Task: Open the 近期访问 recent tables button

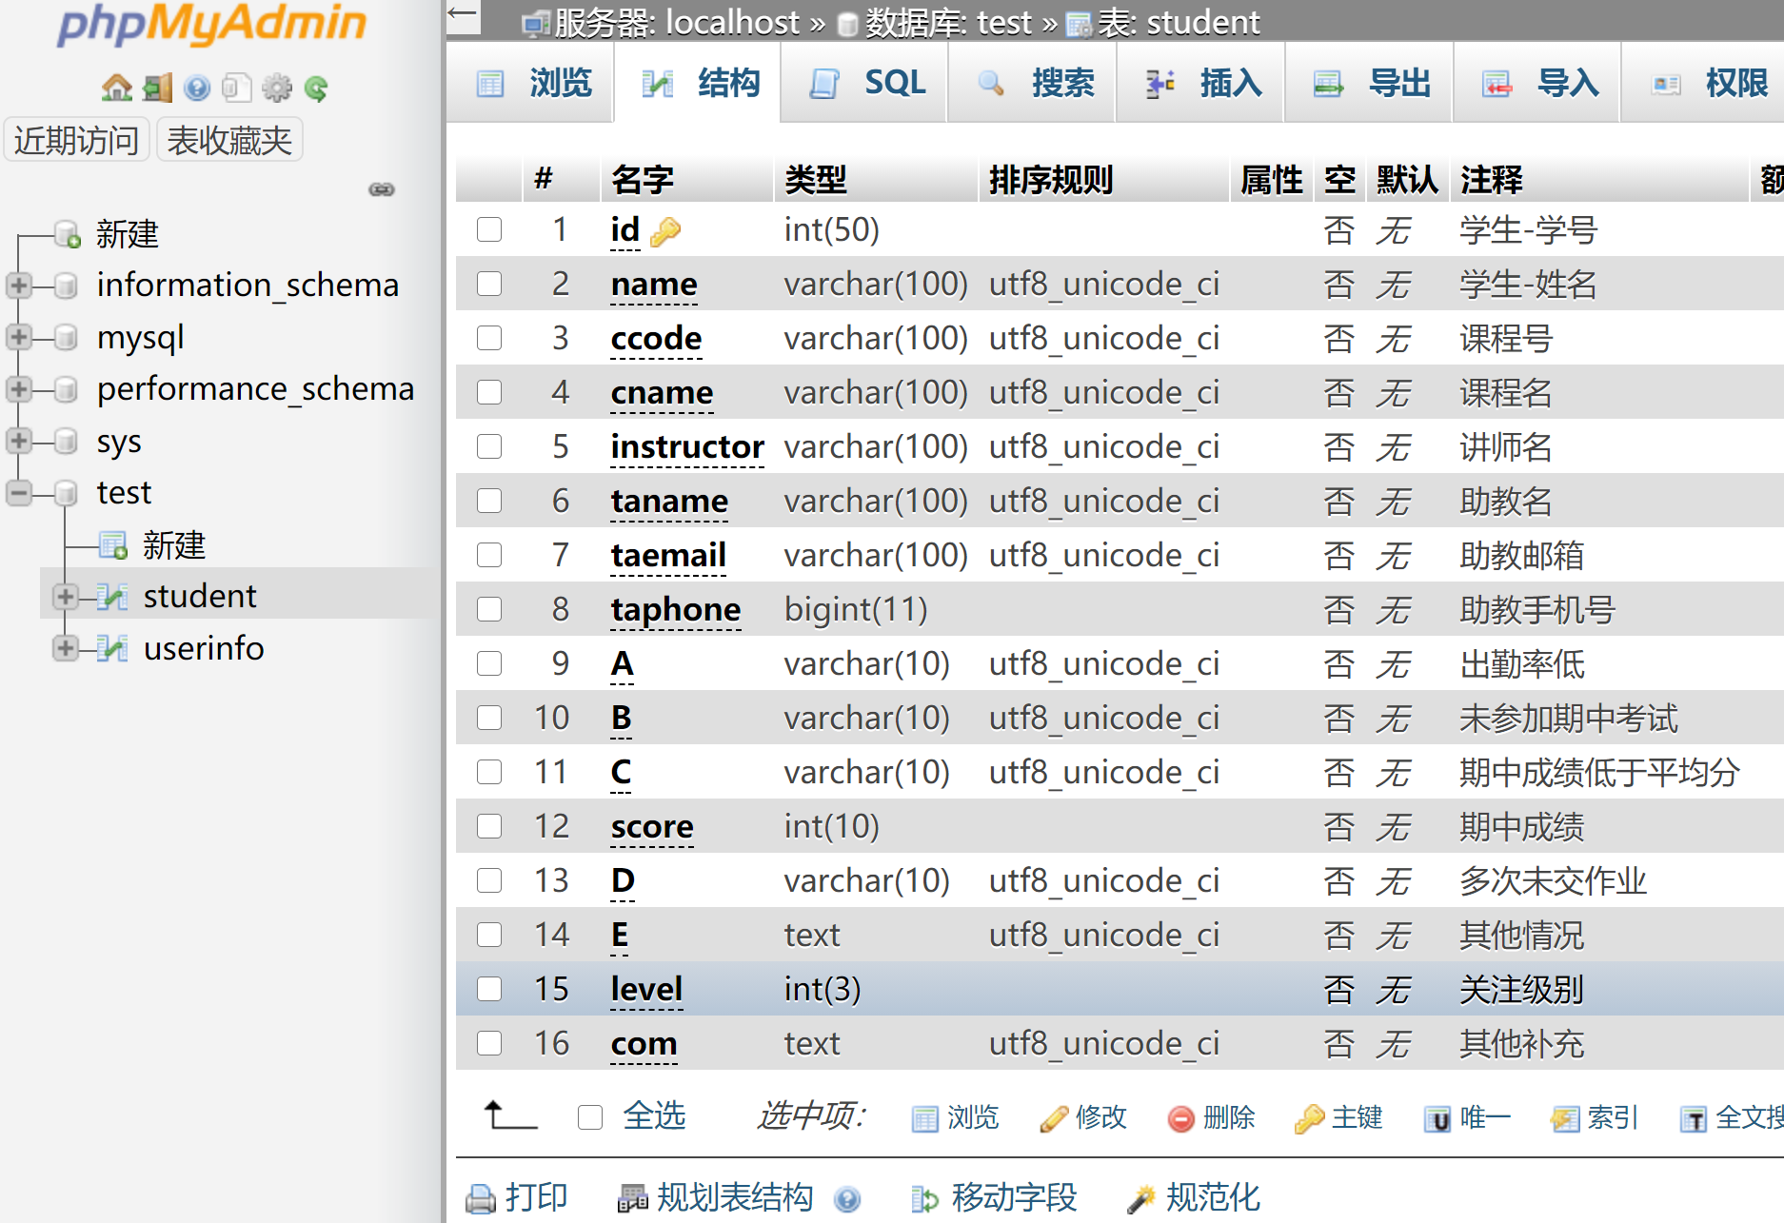Action: click(77, 141)
